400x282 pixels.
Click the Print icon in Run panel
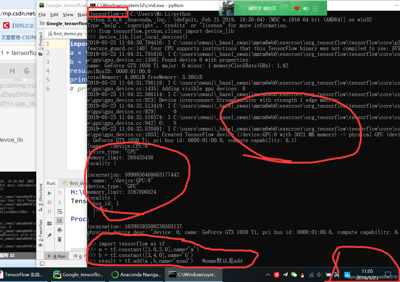[x=60, y=230]
